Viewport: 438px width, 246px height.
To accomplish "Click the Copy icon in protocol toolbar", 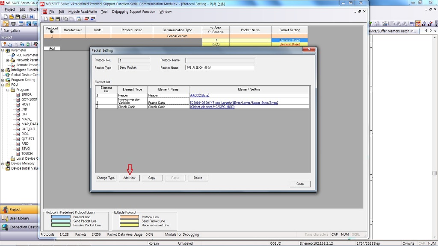I will tap(65, 19).
